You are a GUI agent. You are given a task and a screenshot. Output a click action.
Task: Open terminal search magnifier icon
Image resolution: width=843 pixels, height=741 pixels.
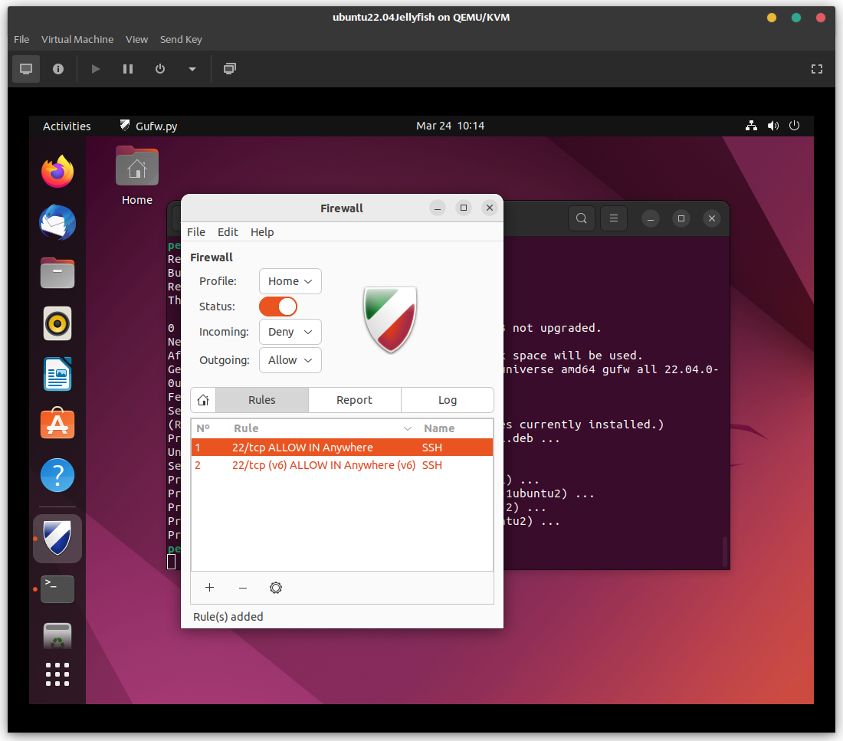click(582, 218)
